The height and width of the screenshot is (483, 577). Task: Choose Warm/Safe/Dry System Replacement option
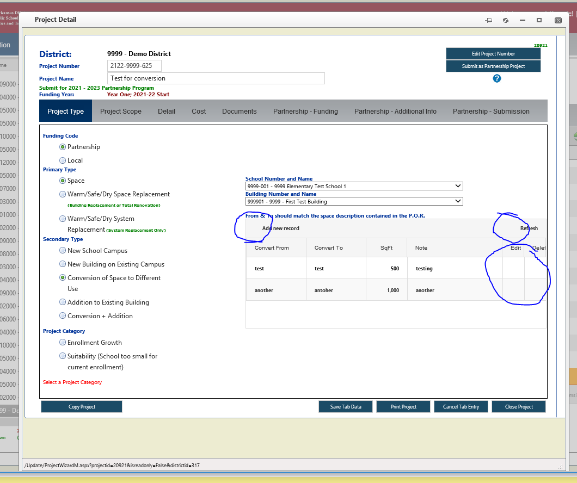point(63,218)
